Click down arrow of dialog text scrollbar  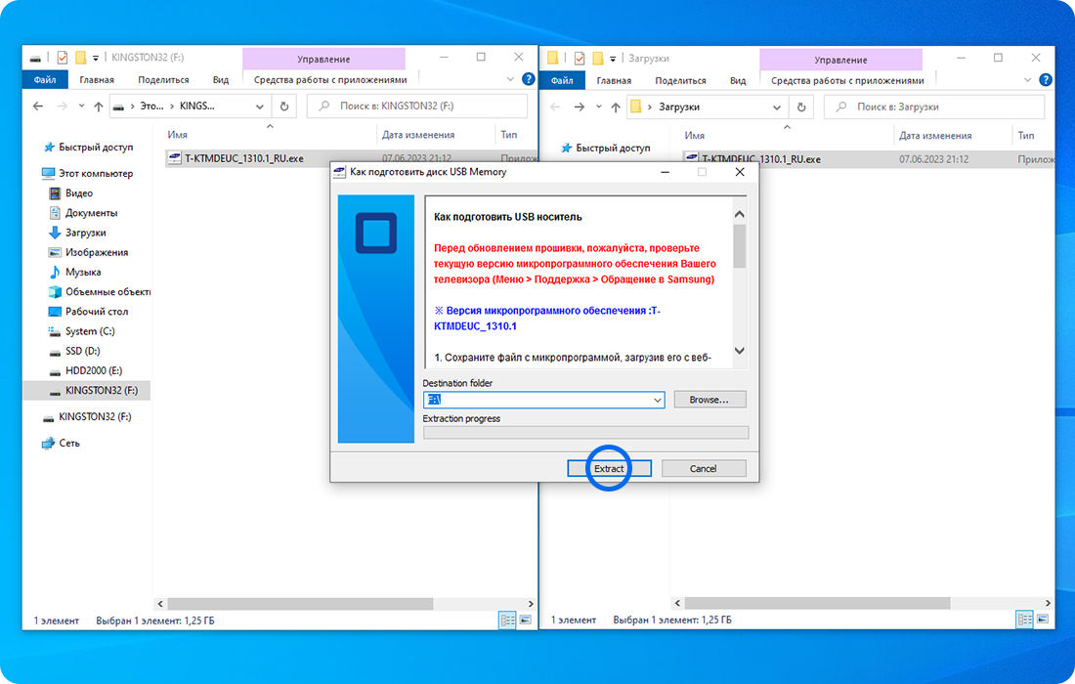point(739,350)
